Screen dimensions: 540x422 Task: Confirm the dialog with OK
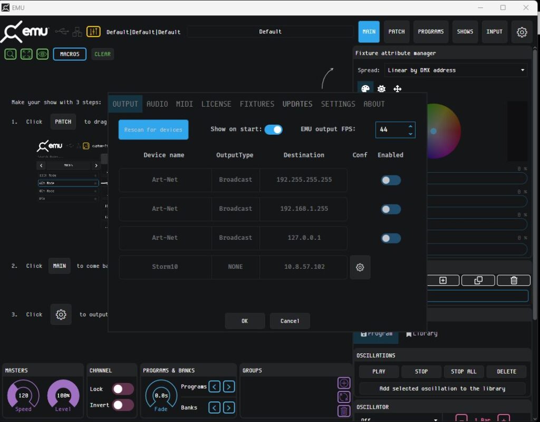pos(245,321)
